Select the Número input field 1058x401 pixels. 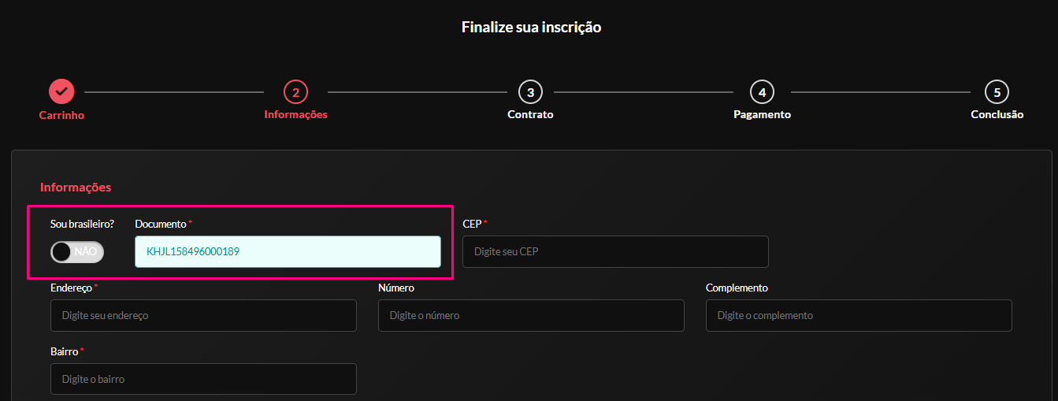pos(531,315)
